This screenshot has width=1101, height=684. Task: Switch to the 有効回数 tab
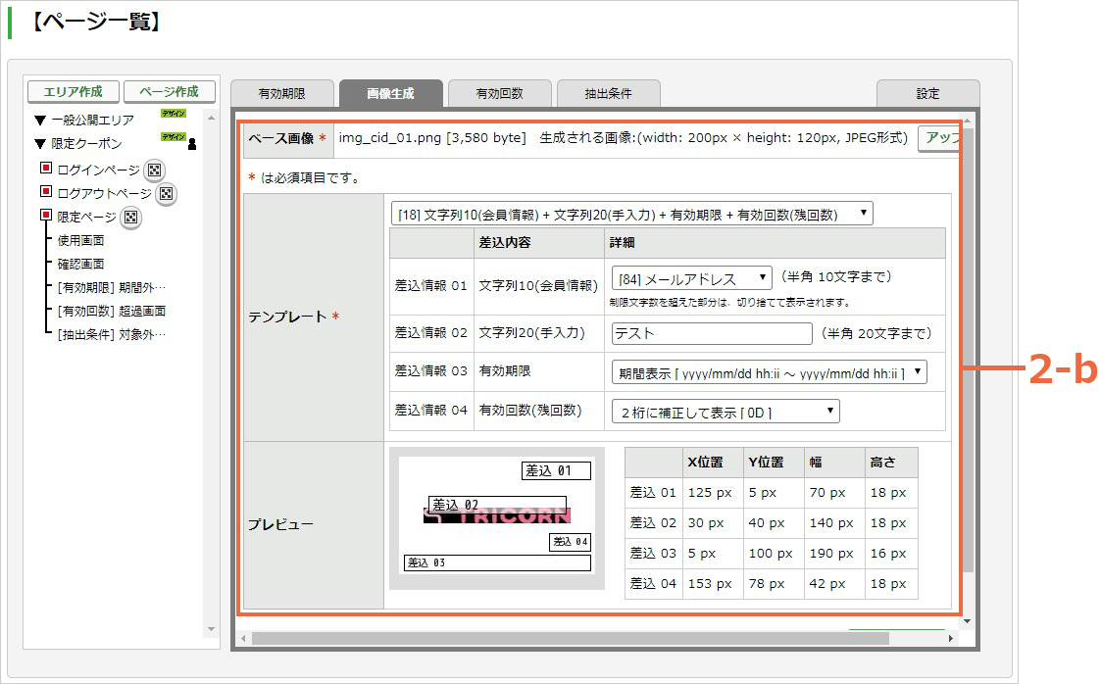[x=499, y=93]
